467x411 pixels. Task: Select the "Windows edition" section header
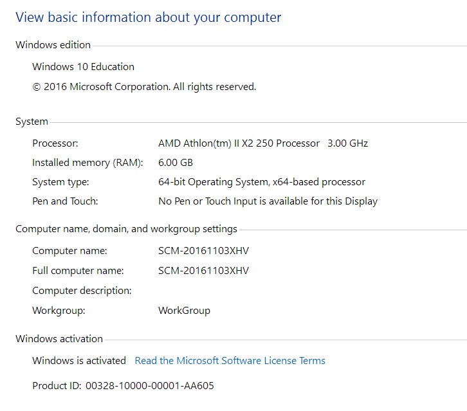click(x=53, y=45)
